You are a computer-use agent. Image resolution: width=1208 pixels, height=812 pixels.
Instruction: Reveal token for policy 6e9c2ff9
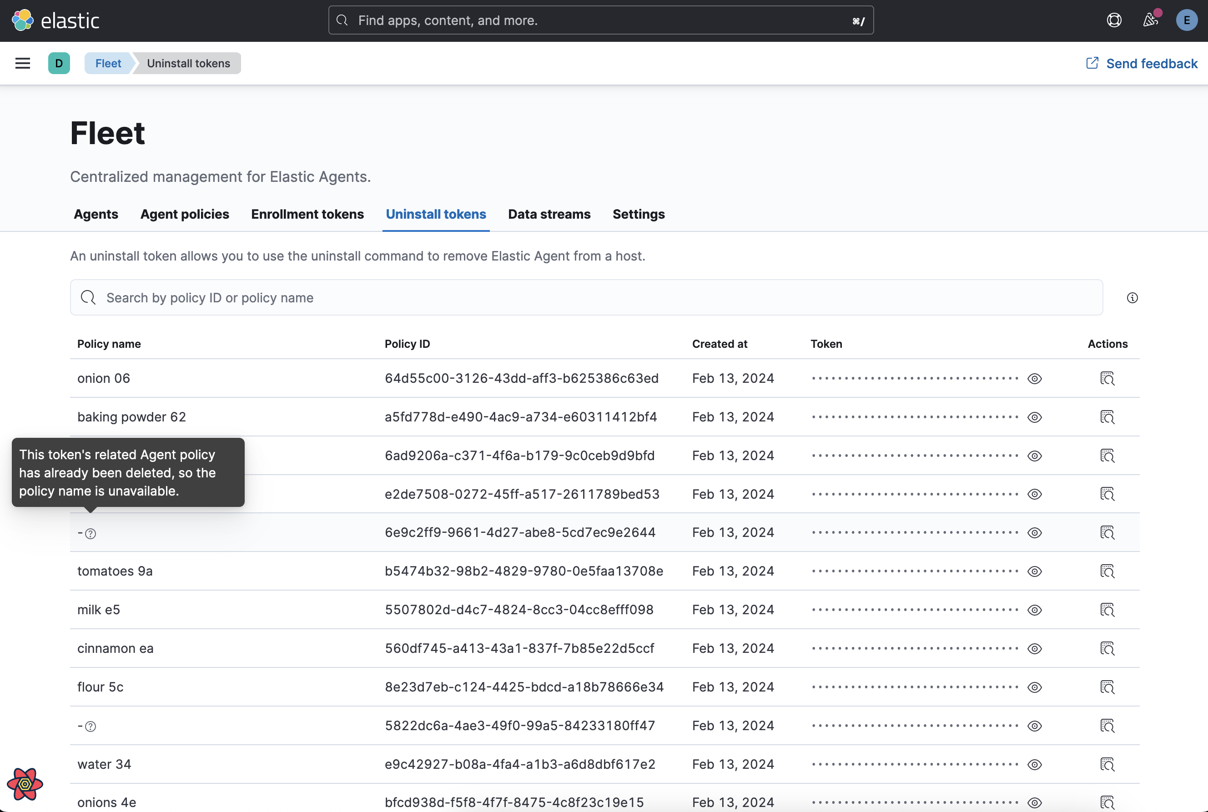[1034, 533]
